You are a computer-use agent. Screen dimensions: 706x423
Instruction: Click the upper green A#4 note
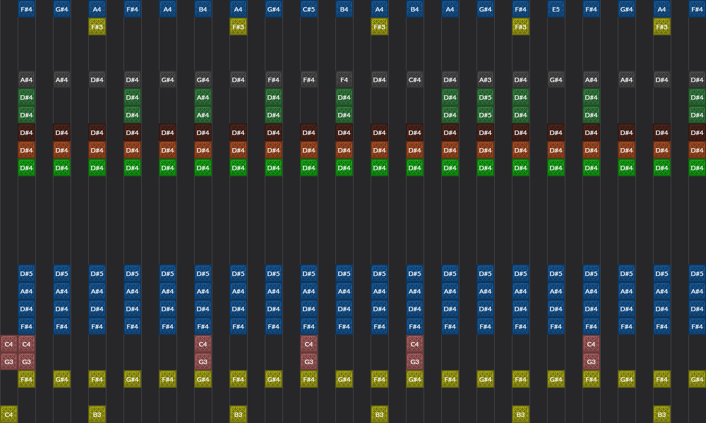click(202, 97)
